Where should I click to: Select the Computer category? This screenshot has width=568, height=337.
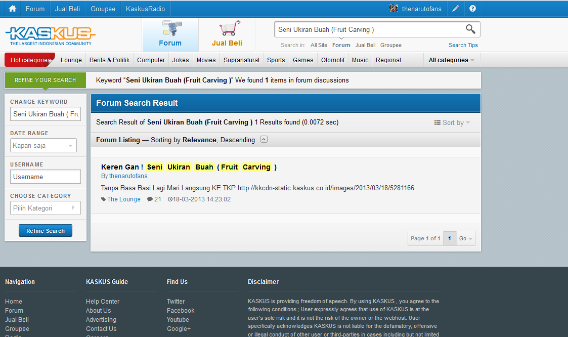[151, 60]
